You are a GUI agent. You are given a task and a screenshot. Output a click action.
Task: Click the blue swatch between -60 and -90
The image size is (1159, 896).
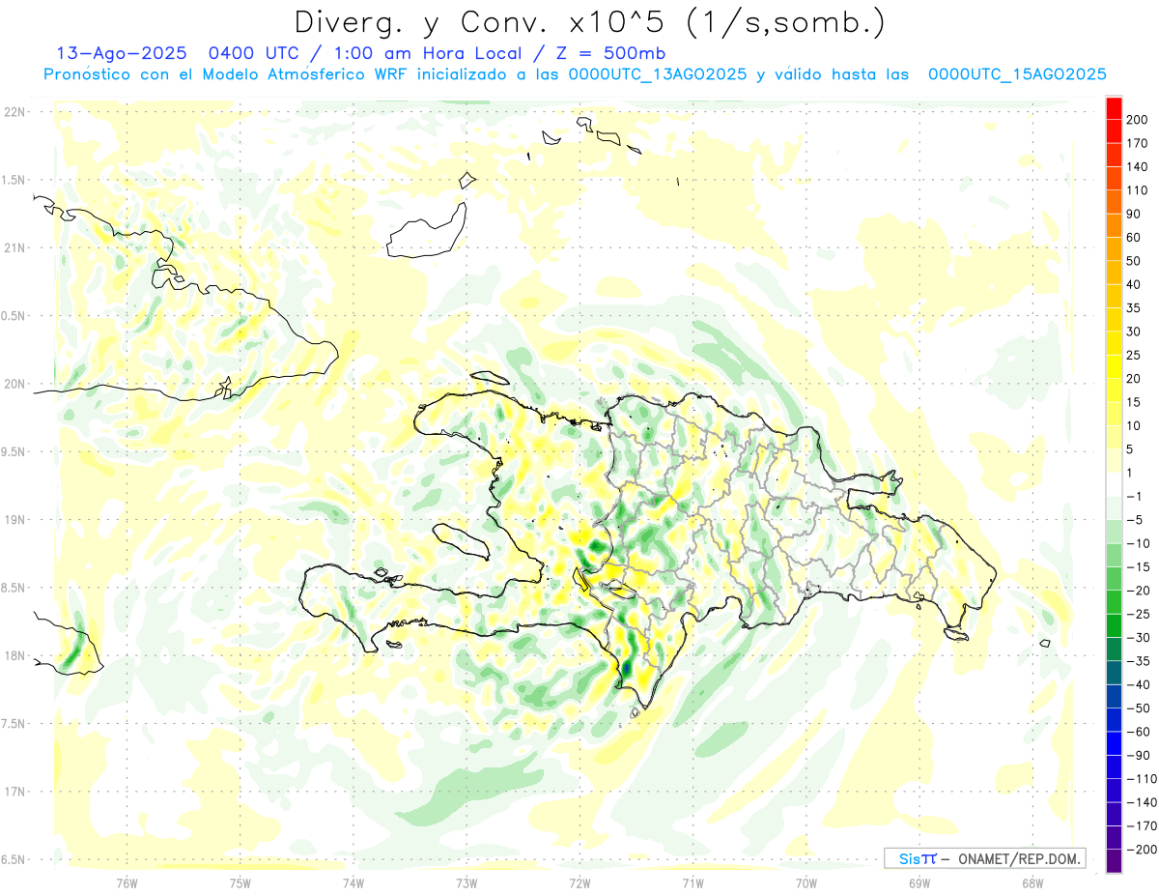click(1114, 743)
